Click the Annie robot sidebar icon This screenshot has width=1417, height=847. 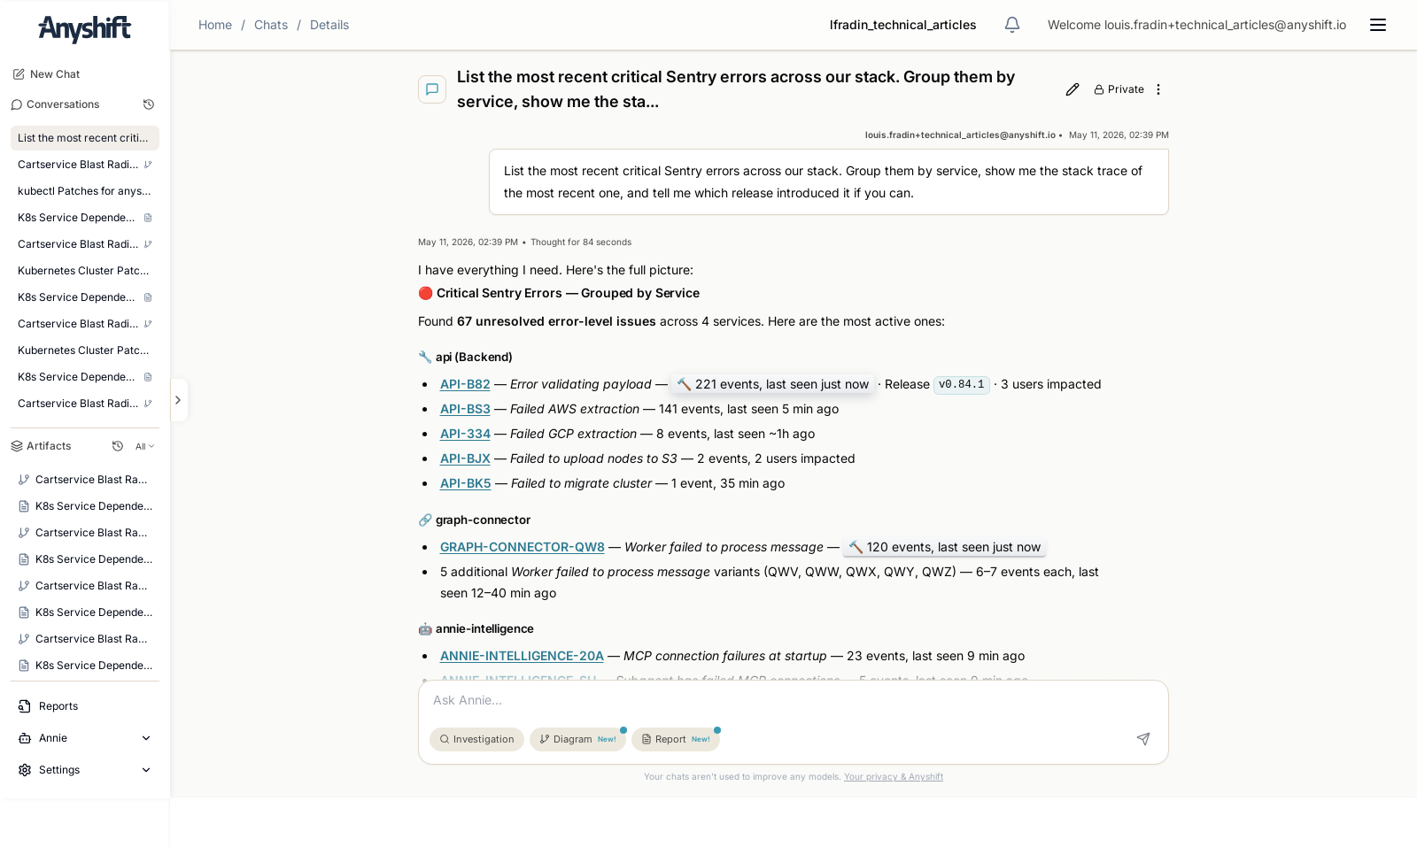tap(25, 738)
